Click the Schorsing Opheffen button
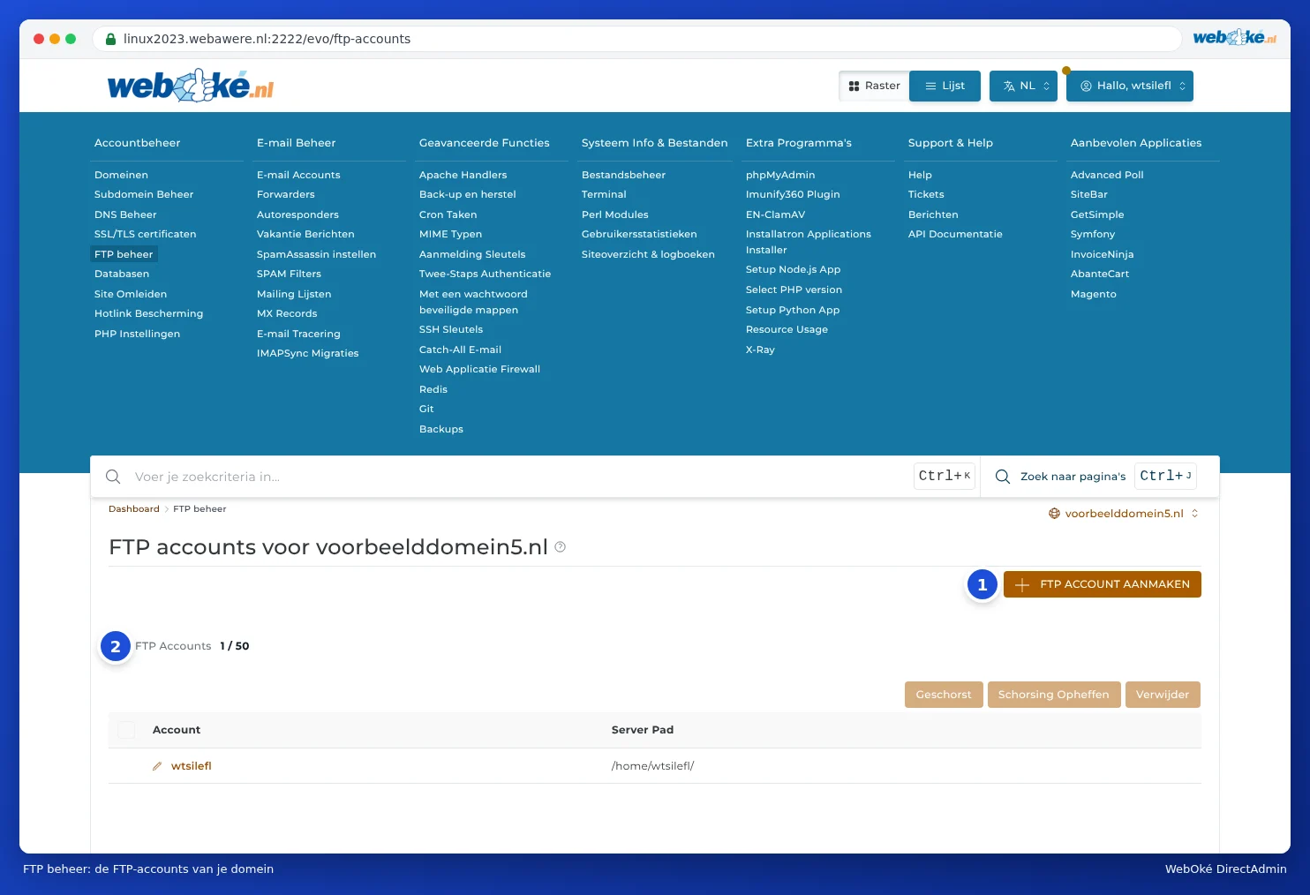 [1054, 695]
